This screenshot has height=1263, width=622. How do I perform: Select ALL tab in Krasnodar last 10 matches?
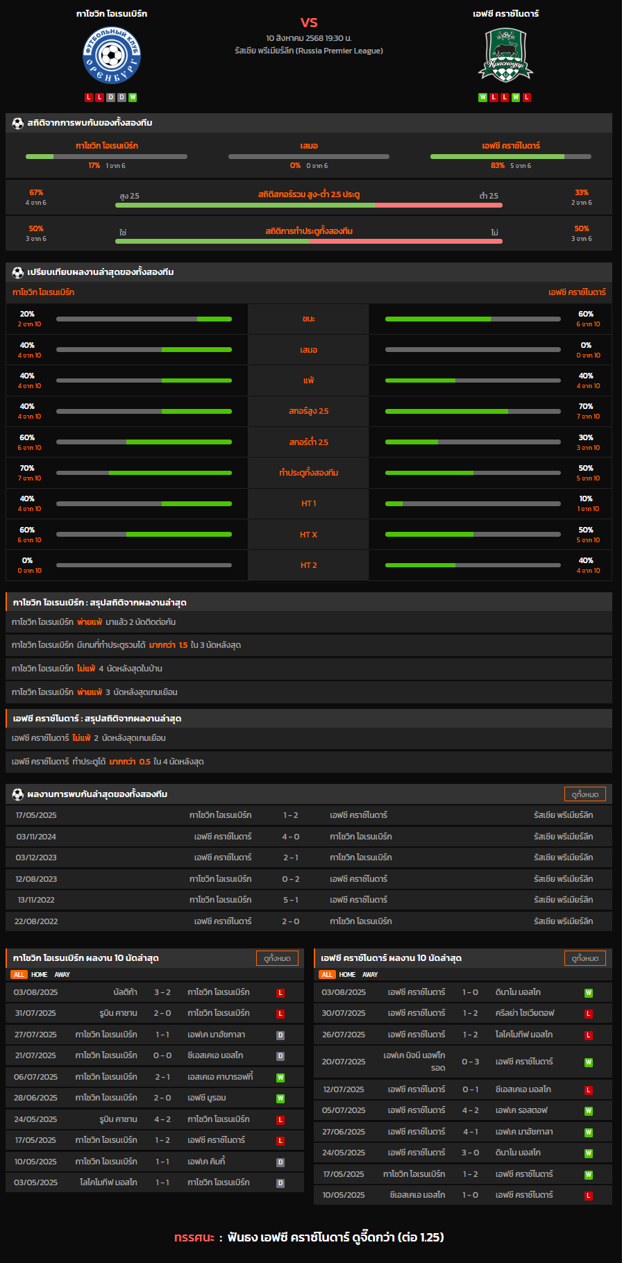point(327,975)
